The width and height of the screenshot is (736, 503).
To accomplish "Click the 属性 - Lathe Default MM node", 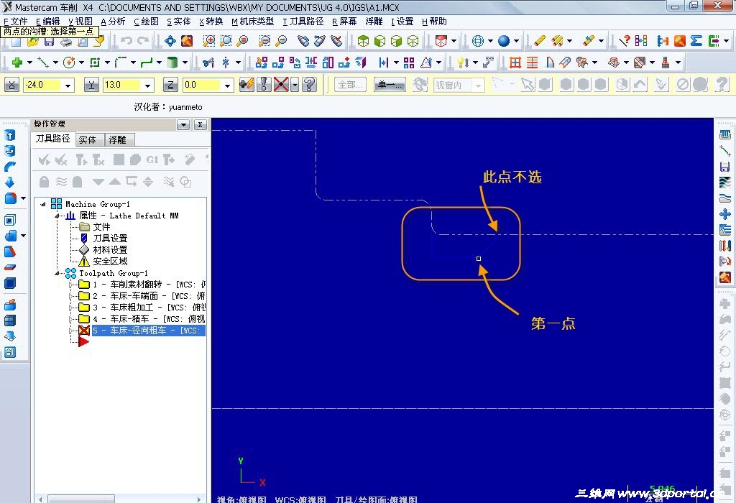I will (129, 216).
